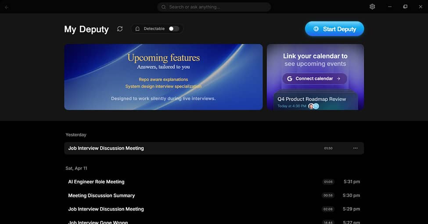Maximize the window
The width and height of the screenshot is (428, 224).
[405, 7]
